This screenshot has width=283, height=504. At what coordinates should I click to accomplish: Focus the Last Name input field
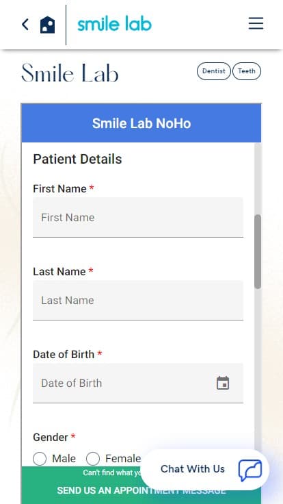pyautogui.click(x=138, y=300)
